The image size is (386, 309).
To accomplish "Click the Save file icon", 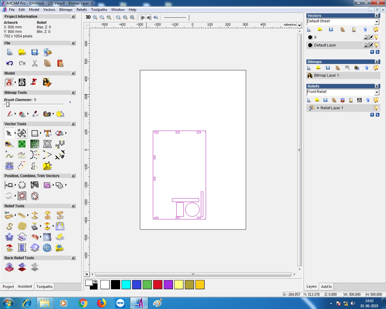I will (x=35, y=52).
